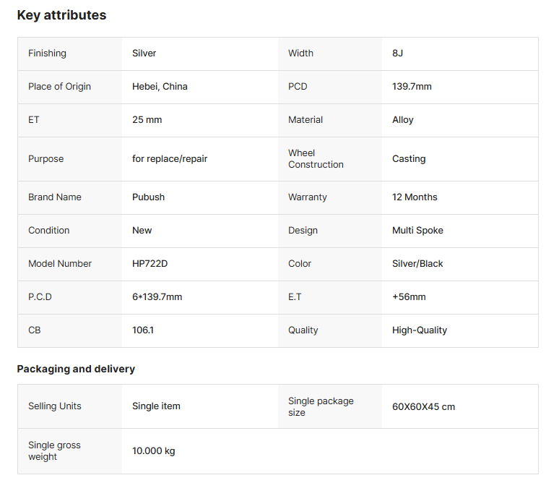Select the HP722D model number
Image resolution: width=559 pixels, height=483 pixels.
[x=149, y=264]
